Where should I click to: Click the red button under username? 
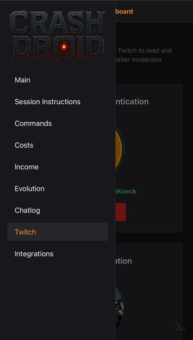pyautogui.click(x=121, y=212)
